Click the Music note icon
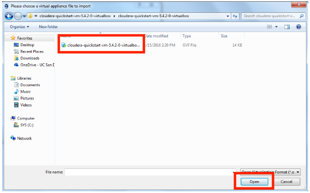310x193 pixels. point(16,91)
